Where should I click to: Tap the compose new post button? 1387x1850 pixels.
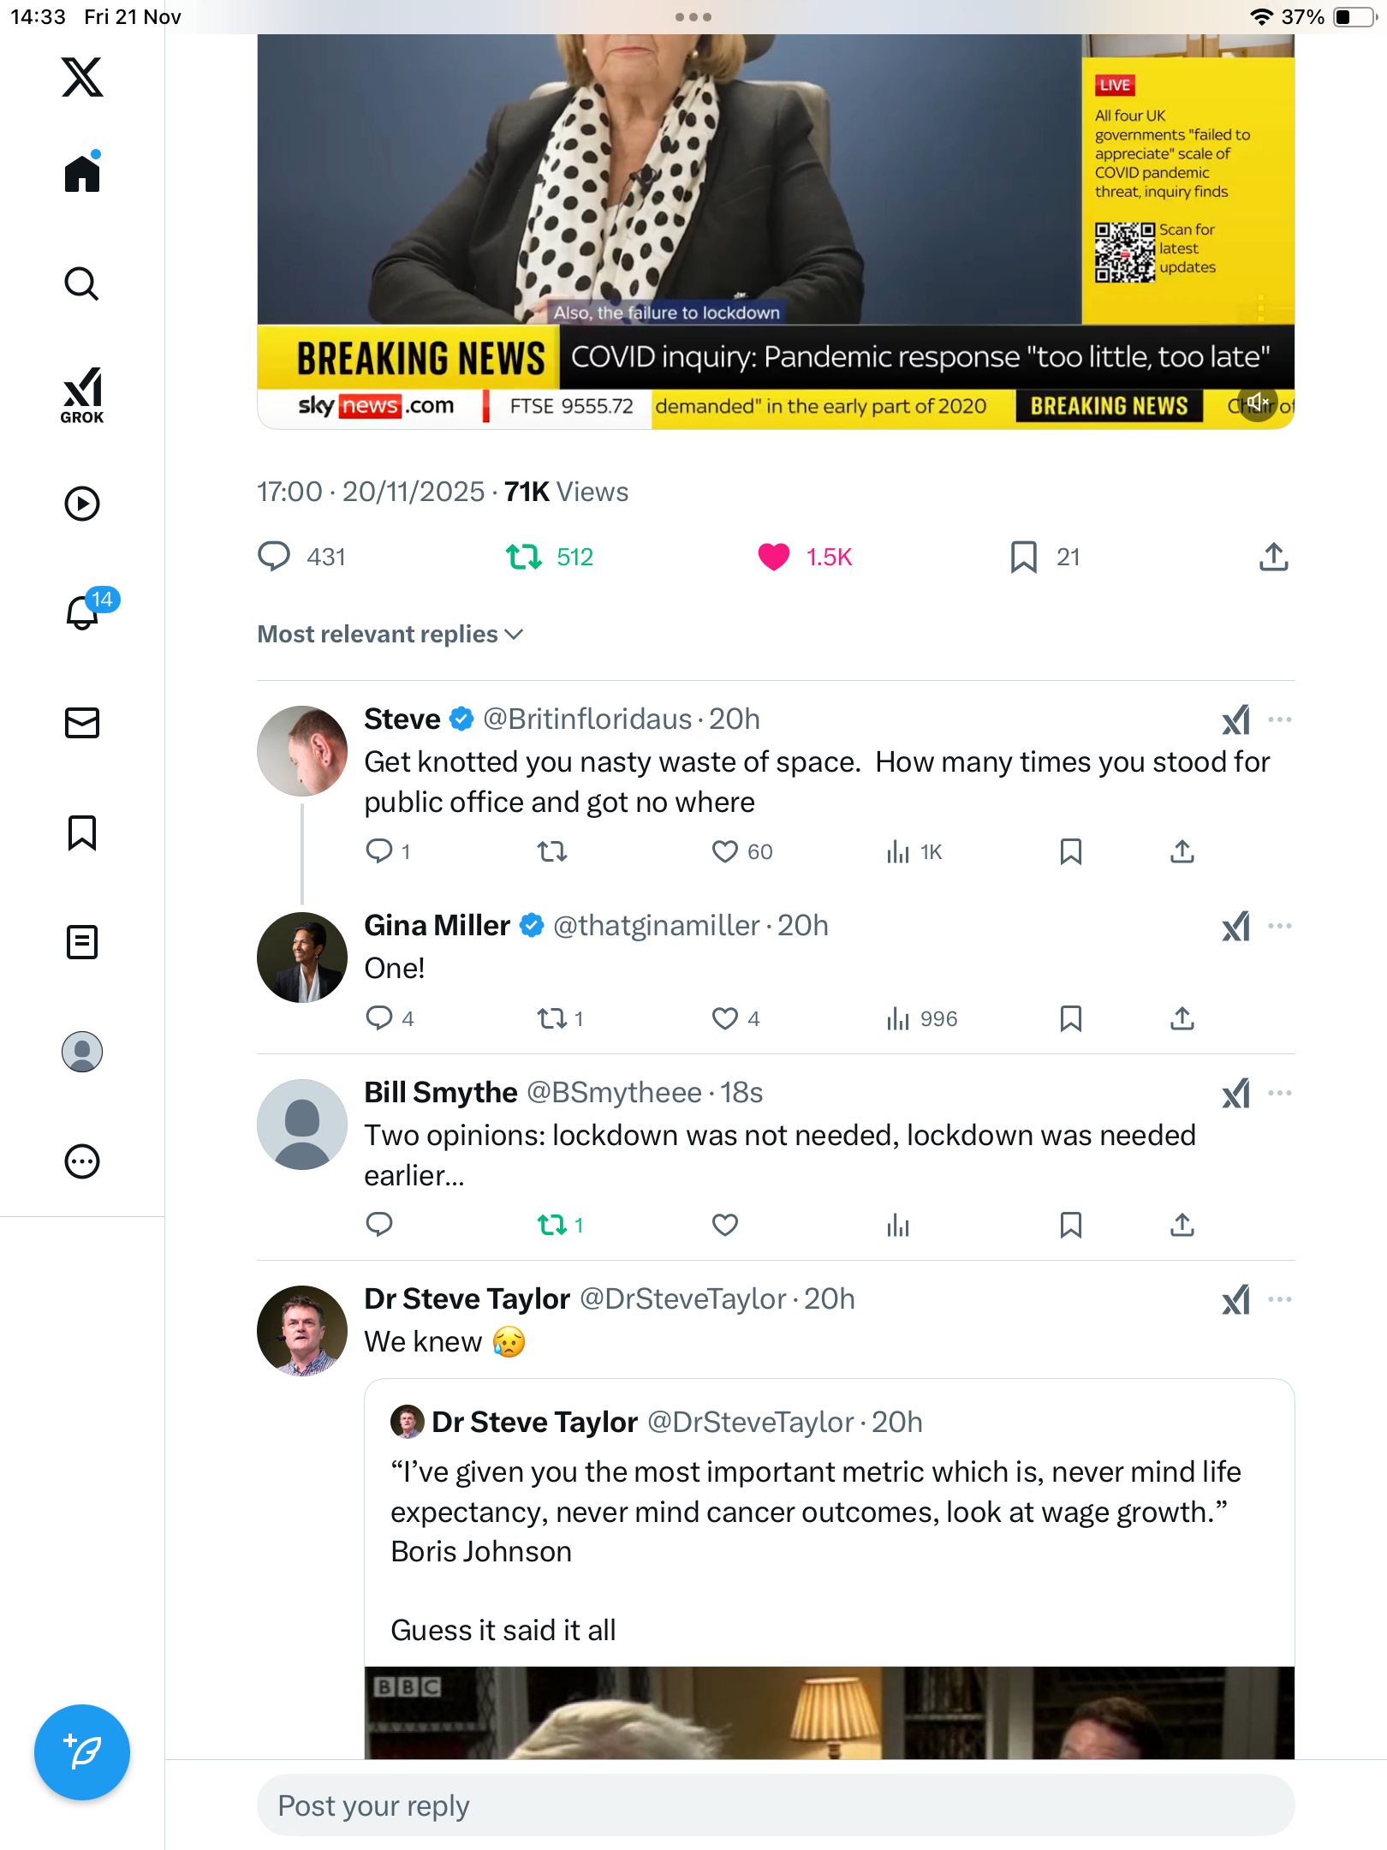click(82, 1752)
